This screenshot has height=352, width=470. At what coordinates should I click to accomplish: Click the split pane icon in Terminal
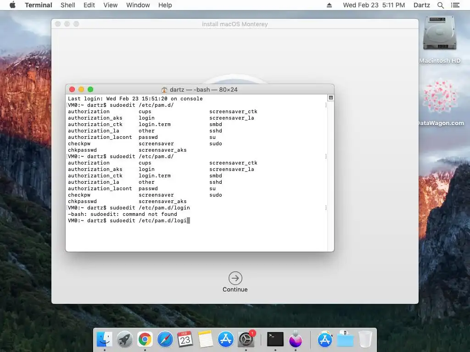(330, 98)
